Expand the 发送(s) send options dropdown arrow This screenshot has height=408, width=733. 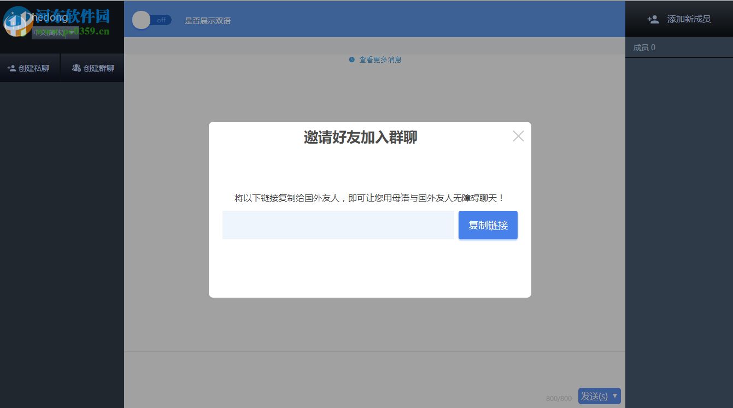(x=614, y=396)
